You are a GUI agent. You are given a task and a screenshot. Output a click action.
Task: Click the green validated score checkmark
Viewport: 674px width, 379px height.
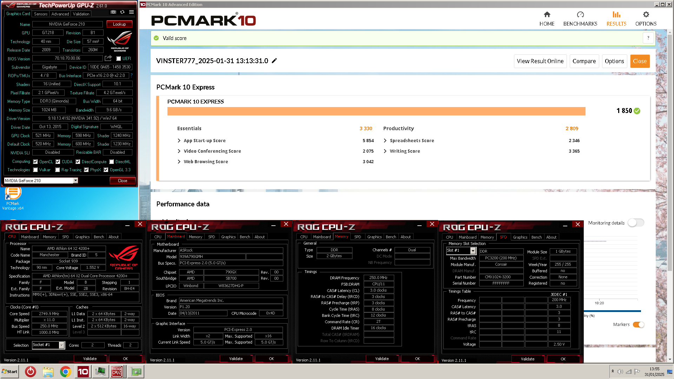637,111
